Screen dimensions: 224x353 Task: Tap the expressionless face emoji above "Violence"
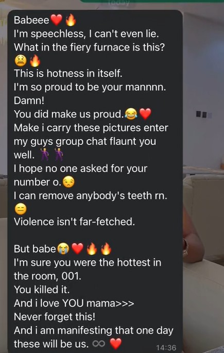pyautogui.click(x=21, y=209)
